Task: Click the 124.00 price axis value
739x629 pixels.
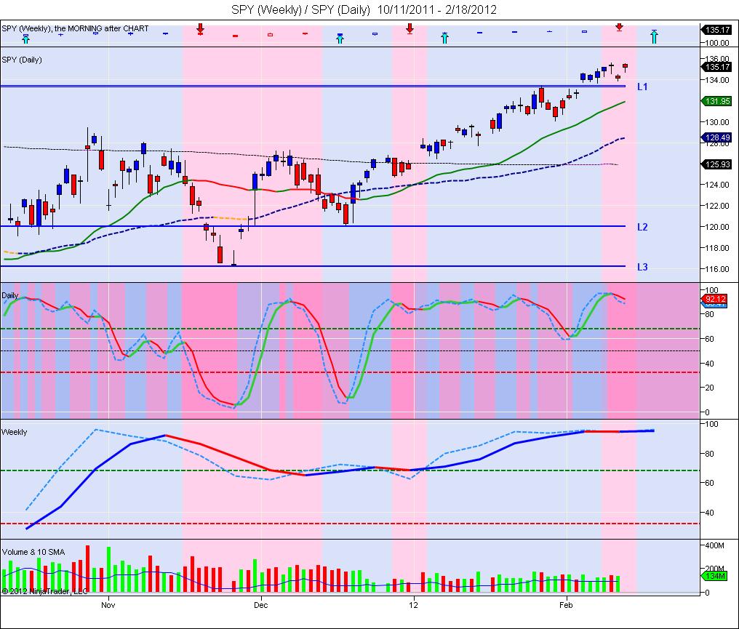Action: click(717, 185)
